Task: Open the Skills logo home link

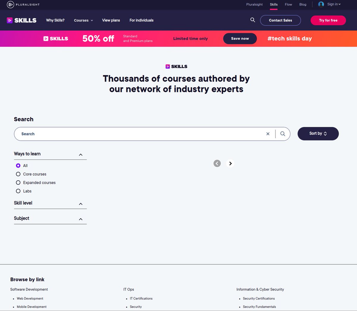Action: tap(21, 20)
